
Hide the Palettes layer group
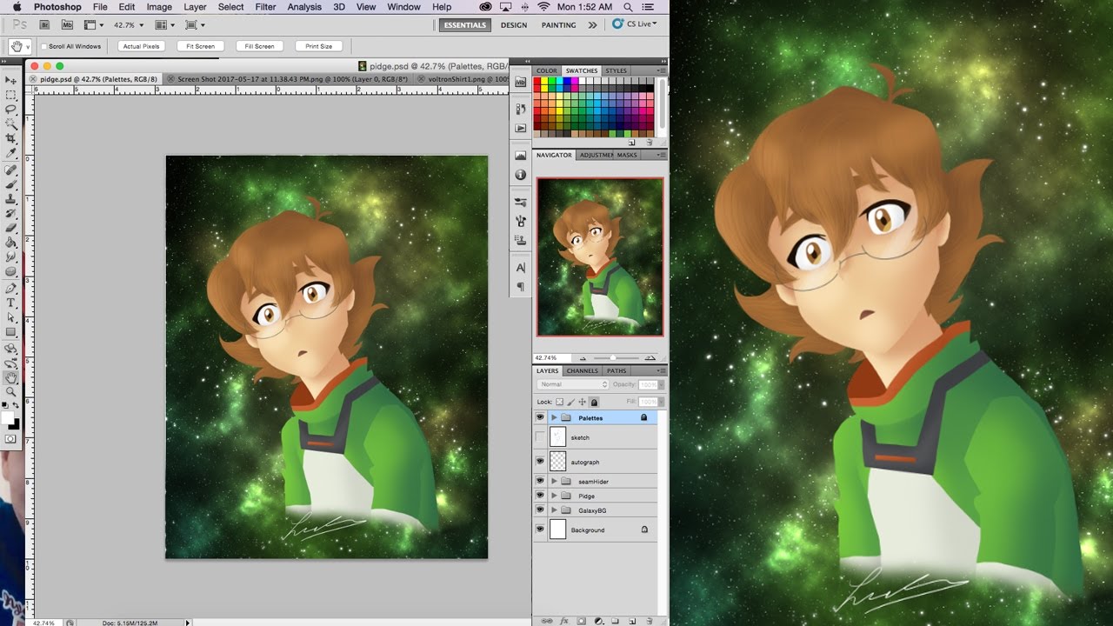[540, 417]
